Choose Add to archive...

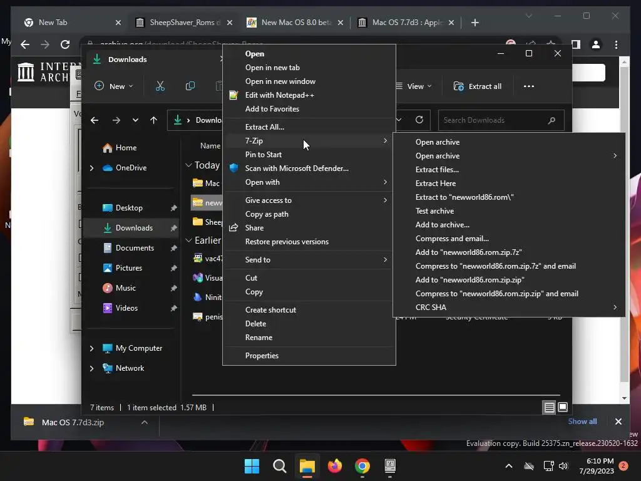click(509, 225)
